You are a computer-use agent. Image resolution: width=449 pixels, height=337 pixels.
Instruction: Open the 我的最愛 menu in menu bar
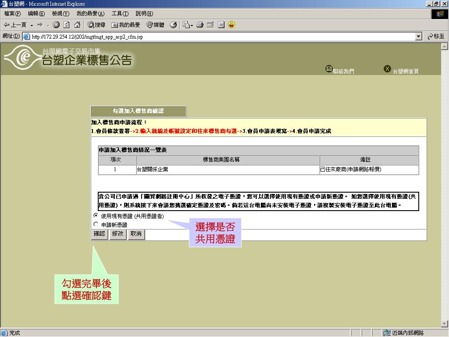click(90, 14)
